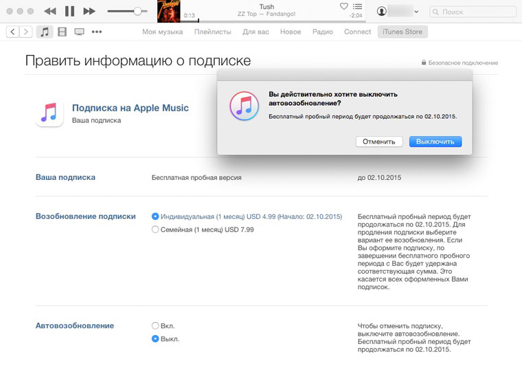Viewport: 522px width, 366px height.
Task: Love the song with heart icon
Action: 344,6
